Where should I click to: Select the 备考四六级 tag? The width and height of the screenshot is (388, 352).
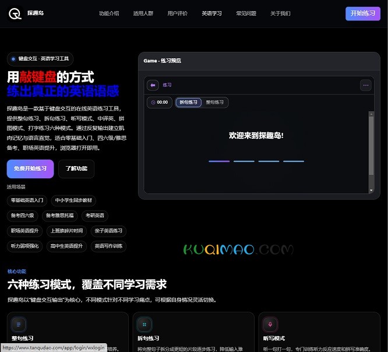pyautogui.click(x=22, y=216)
